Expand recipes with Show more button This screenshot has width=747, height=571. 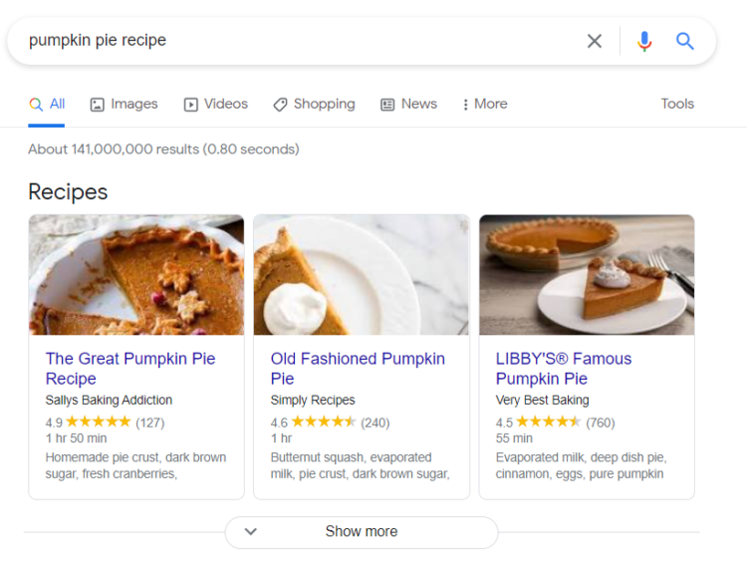[362, 532]
